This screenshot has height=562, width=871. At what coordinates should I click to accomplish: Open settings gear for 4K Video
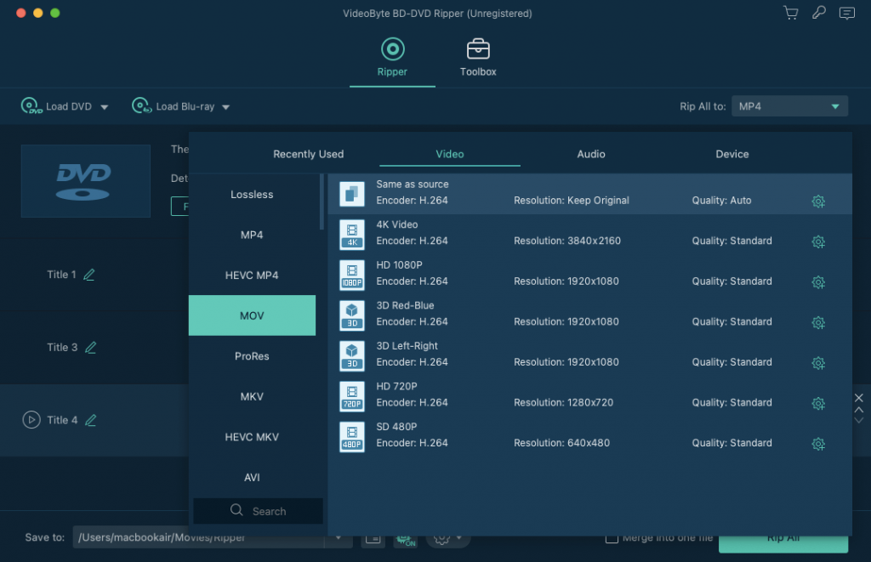pyautogui.click(x=818, y=242)
